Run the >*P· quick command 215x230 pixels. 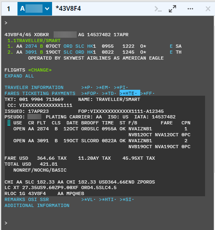[87, 87]
